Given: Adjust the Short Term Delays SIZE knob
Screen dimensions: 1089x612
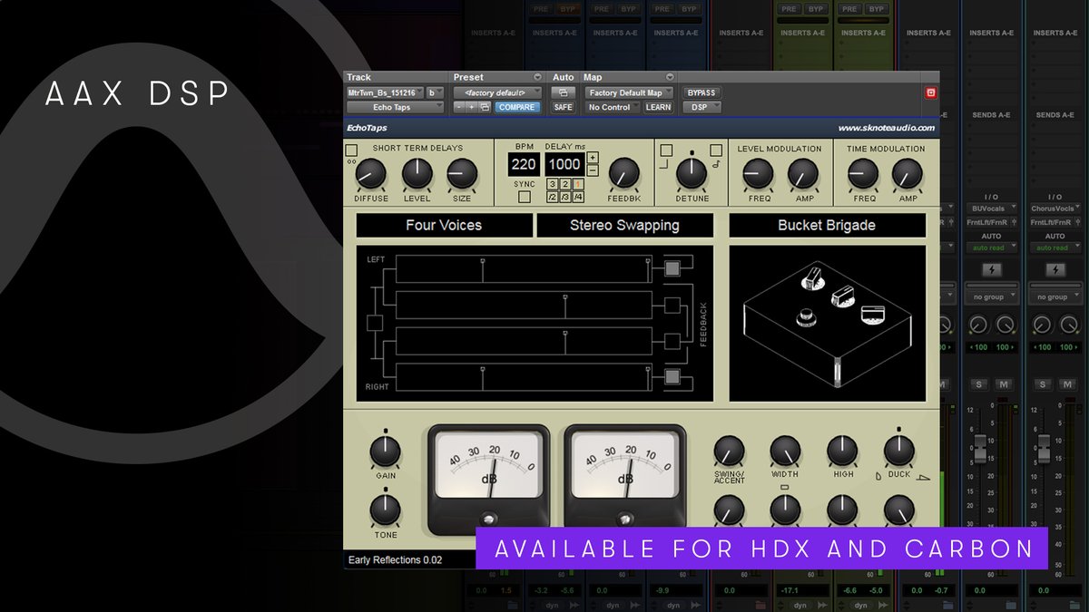Looking at the screenshot, I should click(462, 174).
